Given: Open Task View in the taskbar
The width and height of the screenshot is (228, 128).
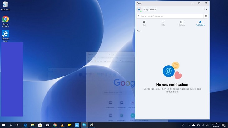Looking at the screenshot, I should point(18,125).
